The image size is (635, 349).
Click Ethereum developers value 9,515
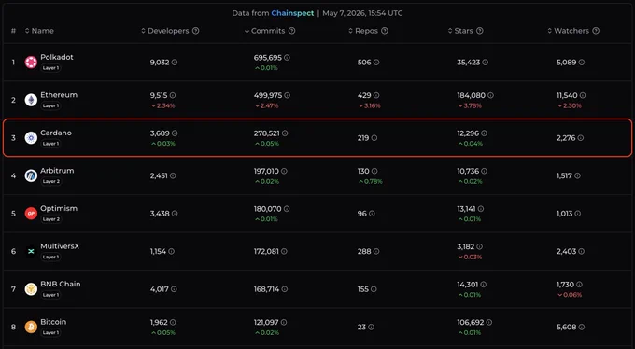(159, 95)
